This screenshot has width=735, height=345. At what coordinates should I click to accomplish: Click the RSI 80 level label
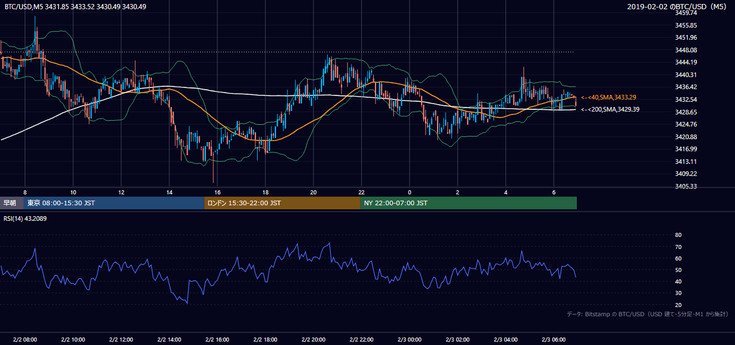678,235
